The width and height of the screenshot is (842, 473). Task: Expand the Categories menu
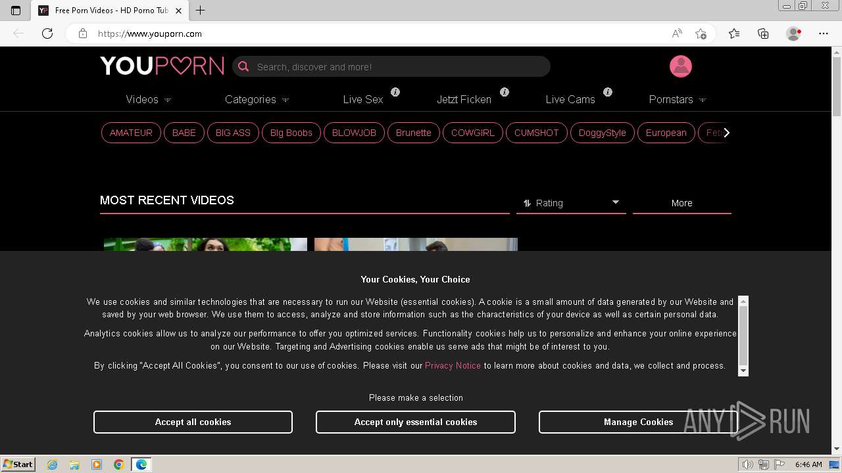pyautogui.click(x=257, y=100)
